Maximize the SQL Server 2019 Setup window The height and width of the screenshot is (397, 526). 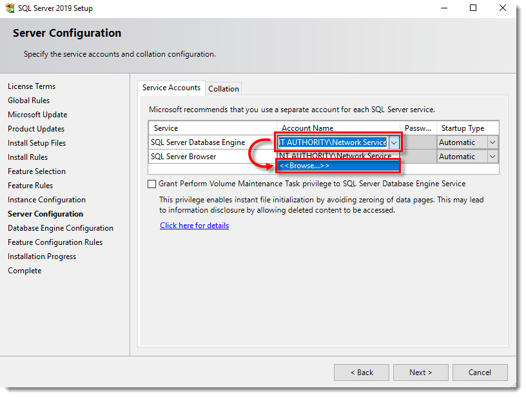click(x=473, y=8)
